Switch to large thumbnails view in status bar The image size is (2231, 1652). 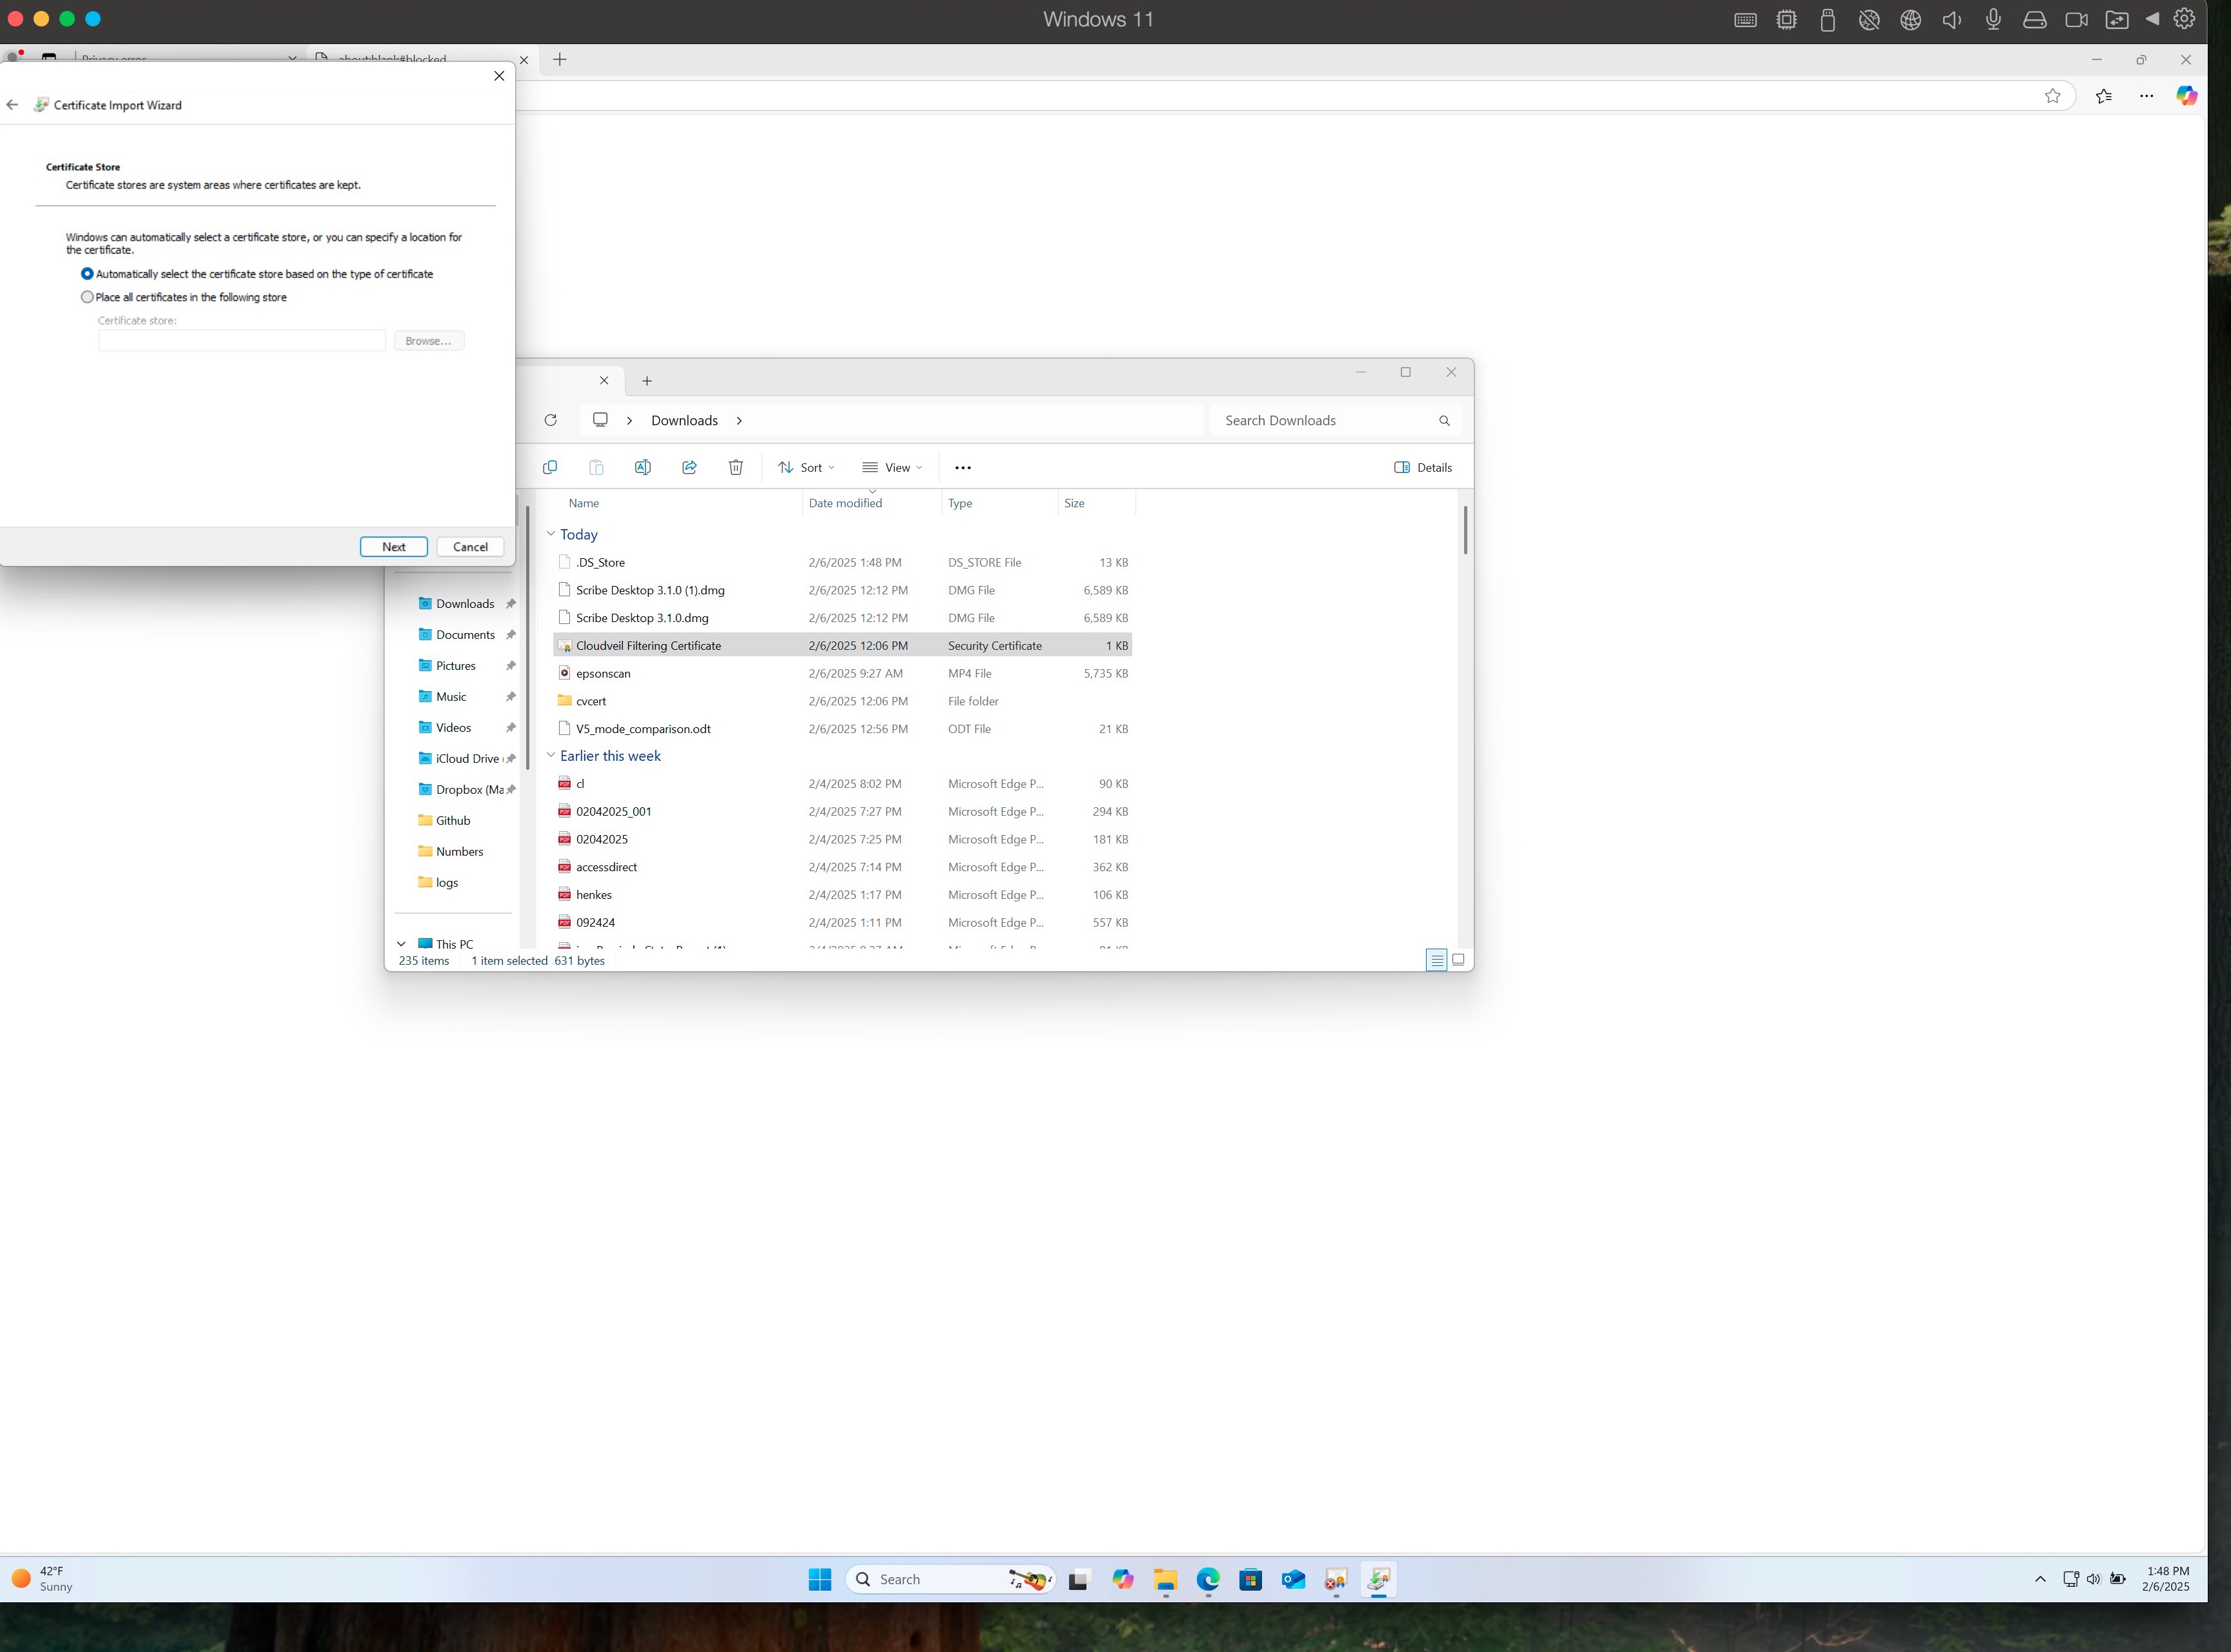click(x=1459, y=960)
